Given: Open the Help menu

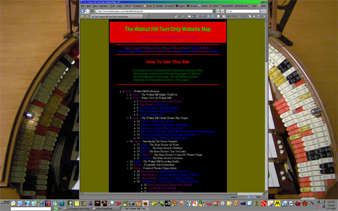Looking at the screenshot, I should tap(119, 6).
